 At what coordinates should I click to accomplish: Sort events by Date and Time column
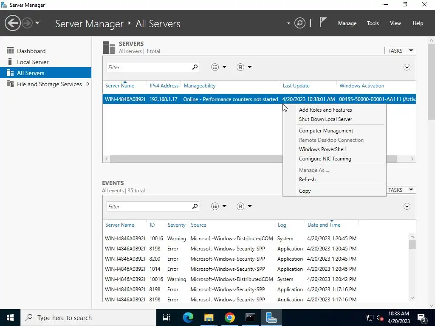(324, 225)
